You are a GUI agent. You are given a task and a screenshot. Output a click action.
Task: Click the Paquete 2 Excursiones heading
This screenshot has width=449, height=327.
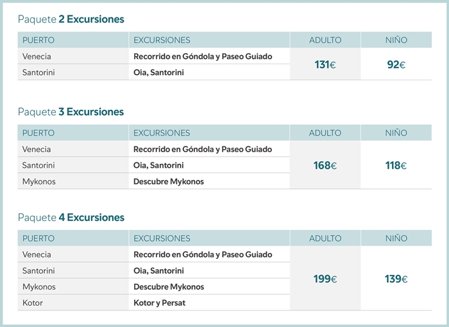click(x=71, y=19)
